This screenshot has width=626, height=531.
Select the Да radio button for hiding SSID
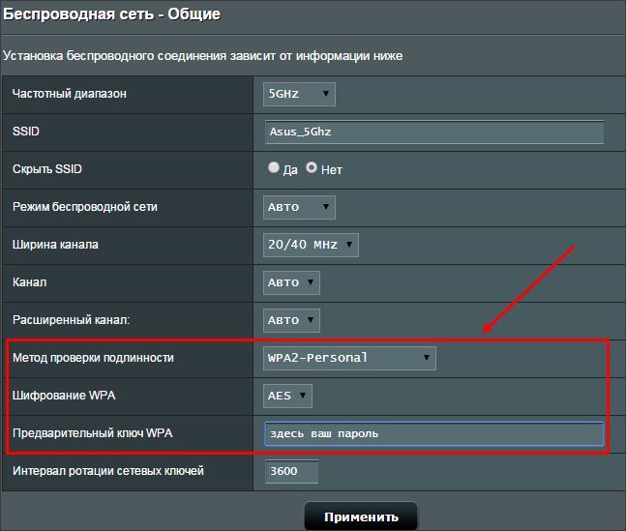[x=274, y=167]
